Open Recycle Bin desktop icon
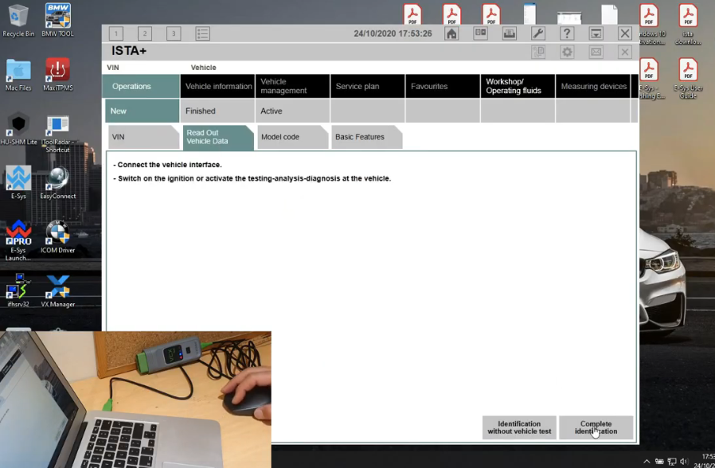715x468 pixels. click(x=18, y=20)
